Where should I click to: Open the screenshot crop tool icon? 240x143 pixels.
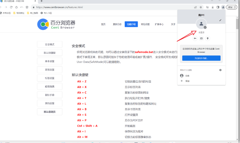tap(207, 7)
